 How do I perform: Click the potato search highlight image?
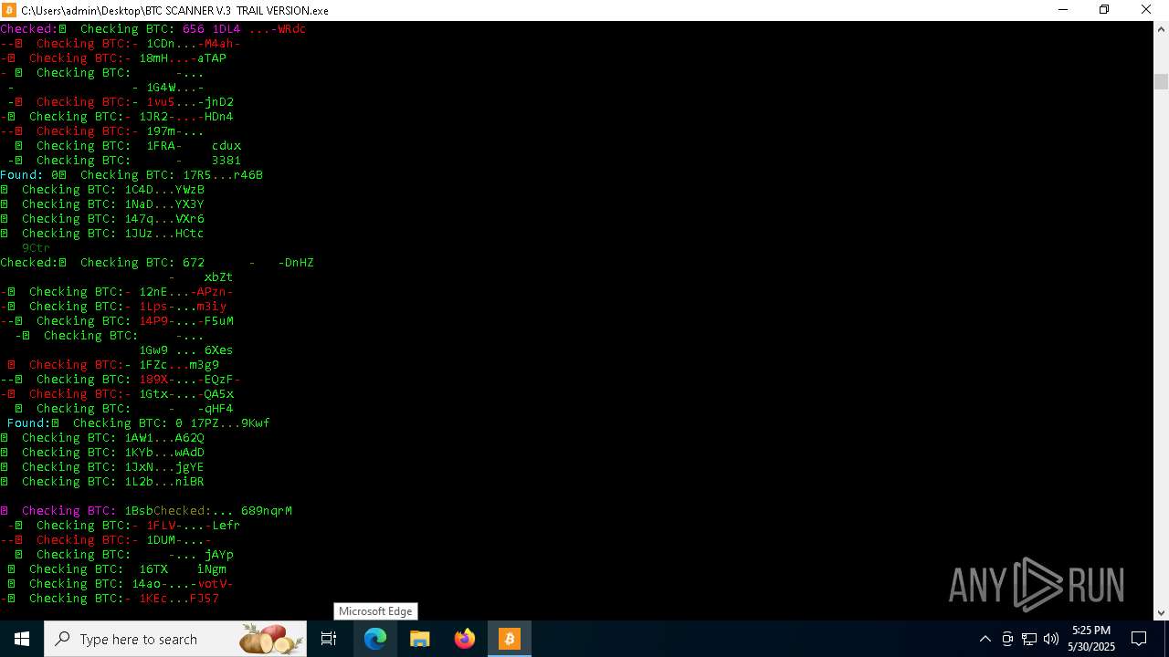tap(272, 639)
